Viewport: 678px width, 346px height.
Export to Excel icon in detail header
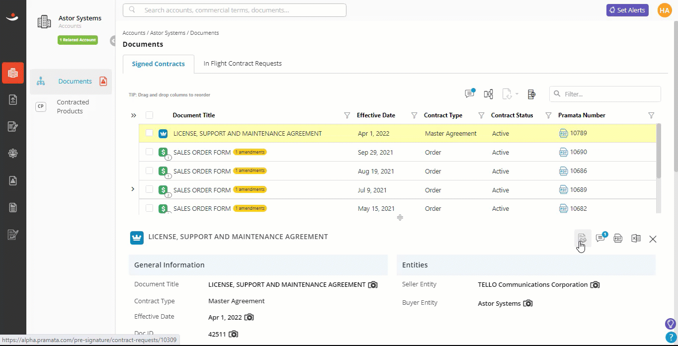(636, 239)
